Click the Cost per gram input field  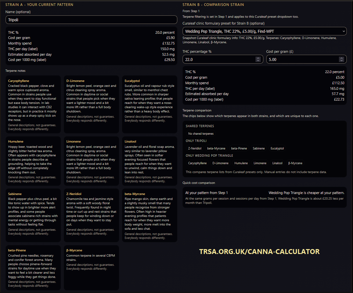tap(306, 59)
